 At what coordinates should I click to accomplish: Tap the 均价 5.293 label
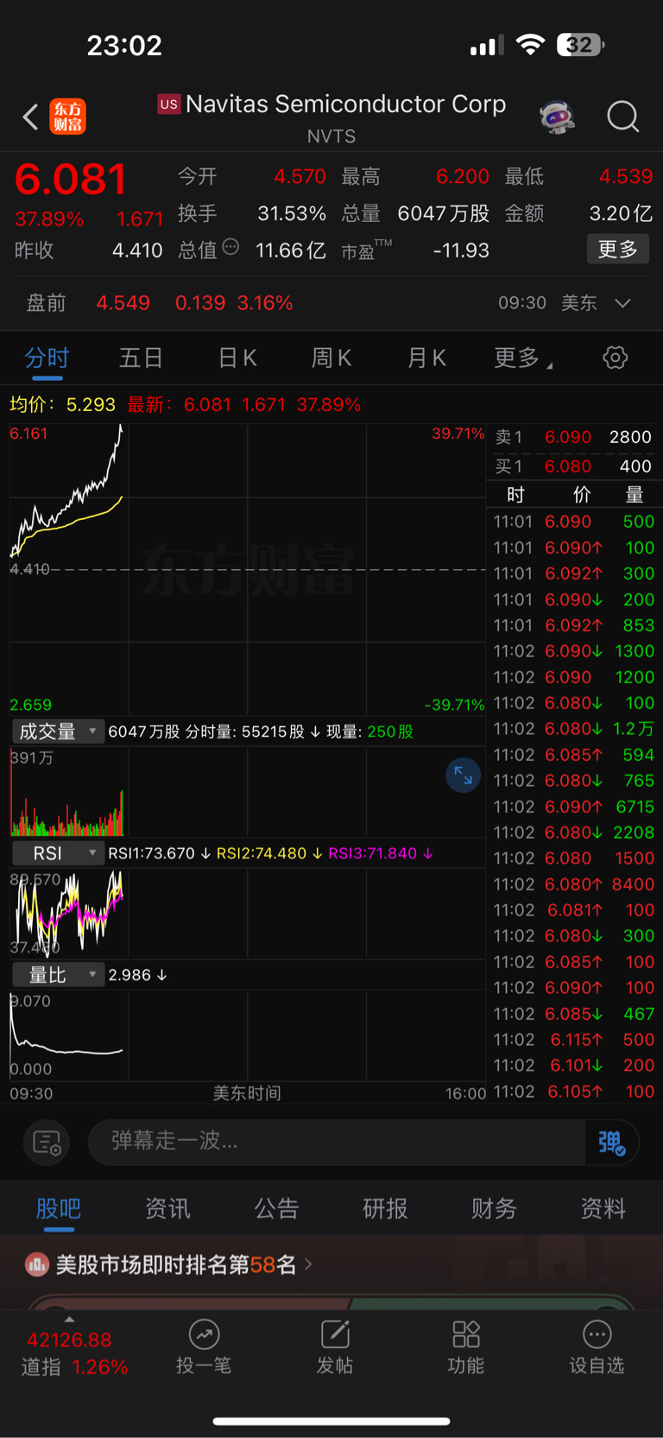click(62, 405)
